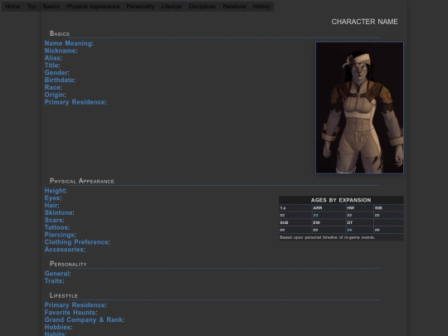Click the Origin label

(x=54, y=95)
